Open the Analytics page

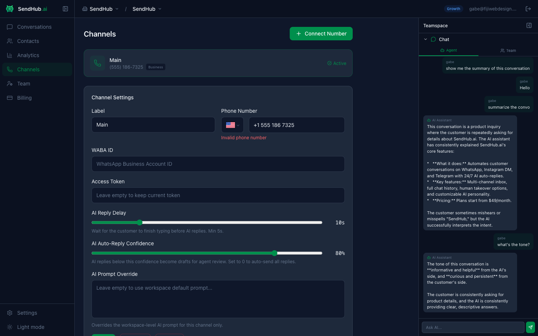click(x=37, y=55)
